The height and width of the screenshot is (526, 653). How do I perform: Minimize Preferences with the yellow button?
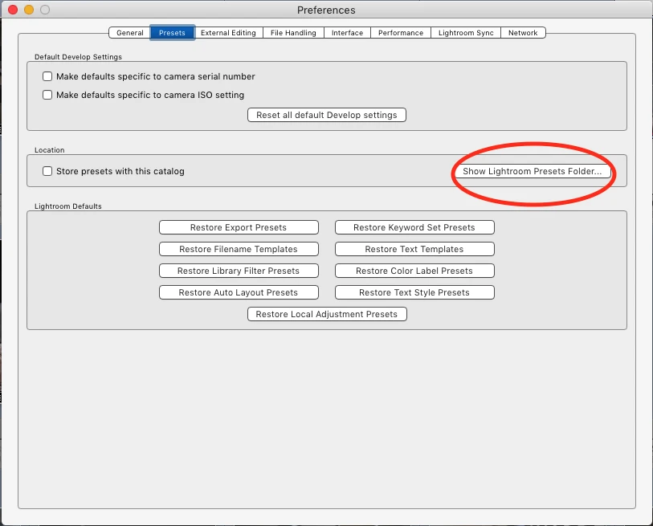29,10
